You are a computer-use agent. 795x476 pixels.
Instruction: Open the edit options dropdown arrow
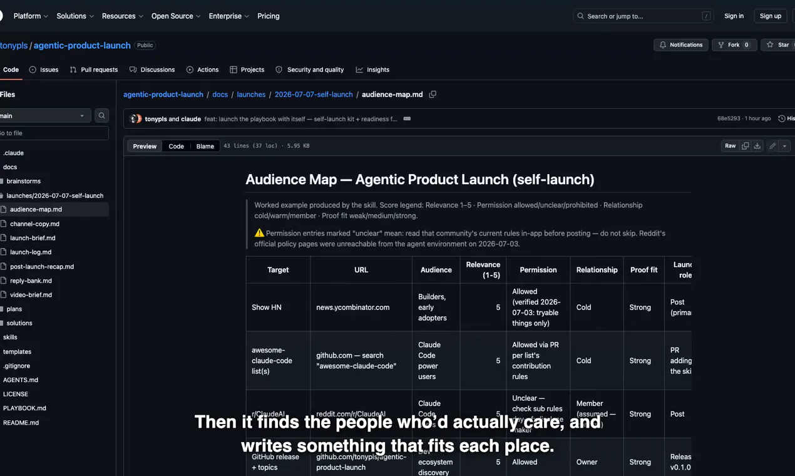tap(784, 146)
